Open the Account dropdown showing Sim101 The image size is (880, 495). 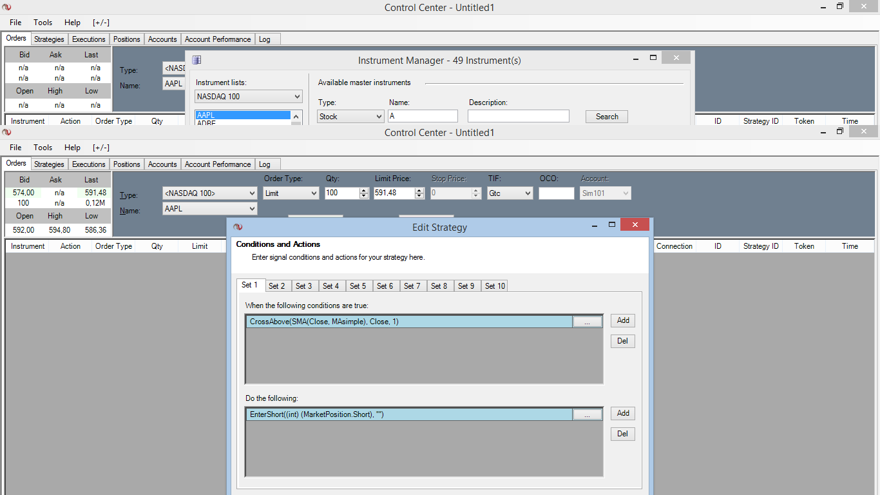(x=606, y=193)
